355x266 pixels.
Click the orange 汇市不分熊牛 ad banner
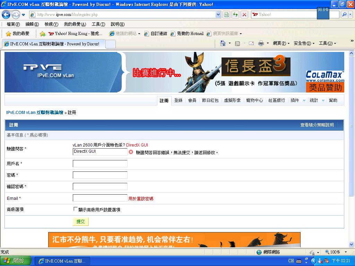click(174, 240)
